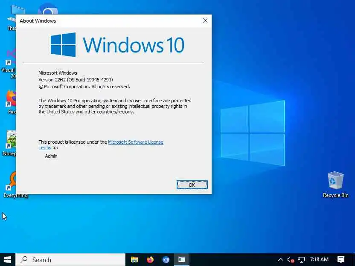
Task: Select the Chromium desktop icon behind dialog
Action: 48,9
